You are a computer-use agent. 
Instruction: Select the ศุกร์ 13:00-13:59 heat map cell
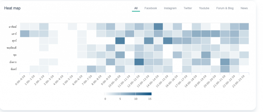pyautogui.click(x=149, y=41)
